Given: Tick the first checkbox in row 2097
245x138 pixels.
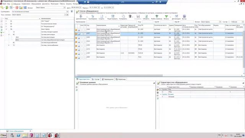Looking at the screenshot, I should pyautogui.click(x=82, y=54).
